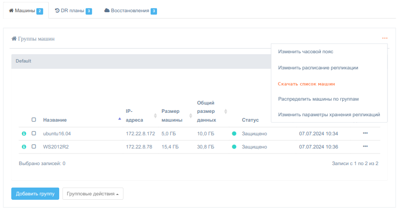
Task: Switch to the DR планы tab
Action: coord(73,11)
